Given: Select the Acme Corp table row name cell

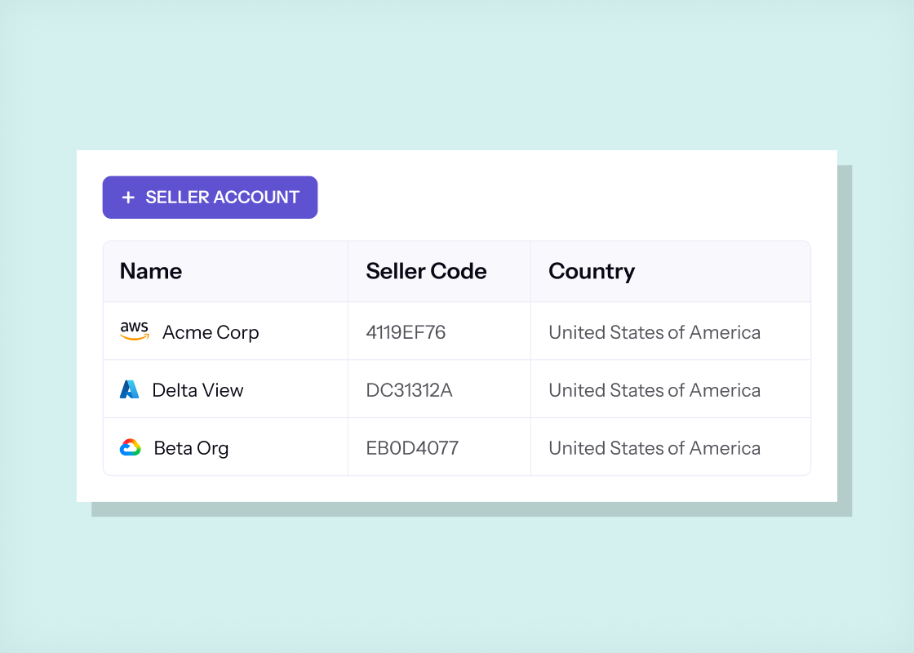Looking at the screenshot, I should pos(225,331).
